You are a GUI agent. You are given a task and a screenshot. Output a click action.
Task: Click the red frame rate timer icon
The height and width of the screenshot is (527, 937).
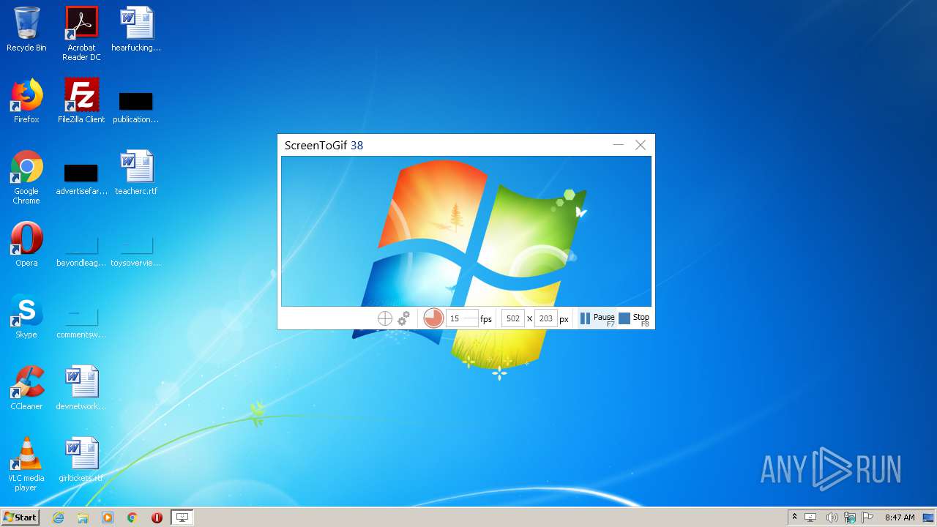click(x=433, y=318)
